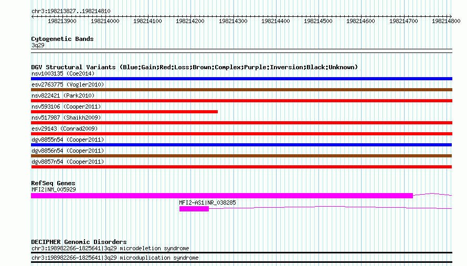Viewport: 467px width, 266px height.
Task: Select the dgv8855n54 (Cooper2011) label
Action: point(68,140)
